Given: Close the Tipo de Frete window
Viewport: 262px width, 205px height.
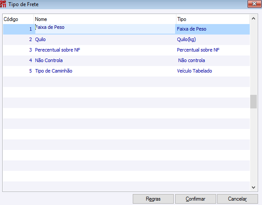Looking at the screenshot, I should pos(254,4).
